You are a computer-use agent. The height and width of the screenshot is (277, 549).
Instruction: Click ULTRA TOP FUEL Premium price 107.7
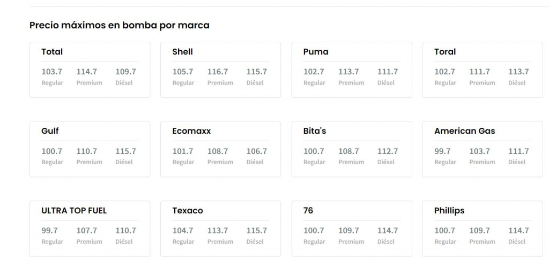(87, 230)
